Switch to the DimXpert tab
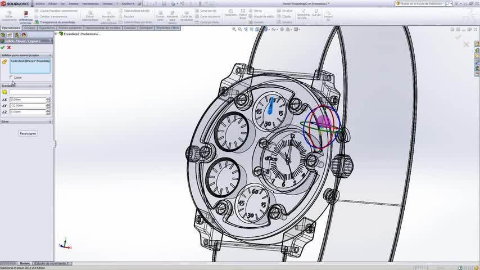Screen dimensions: 480x270 pyautogui.click(x=146, y=28)
